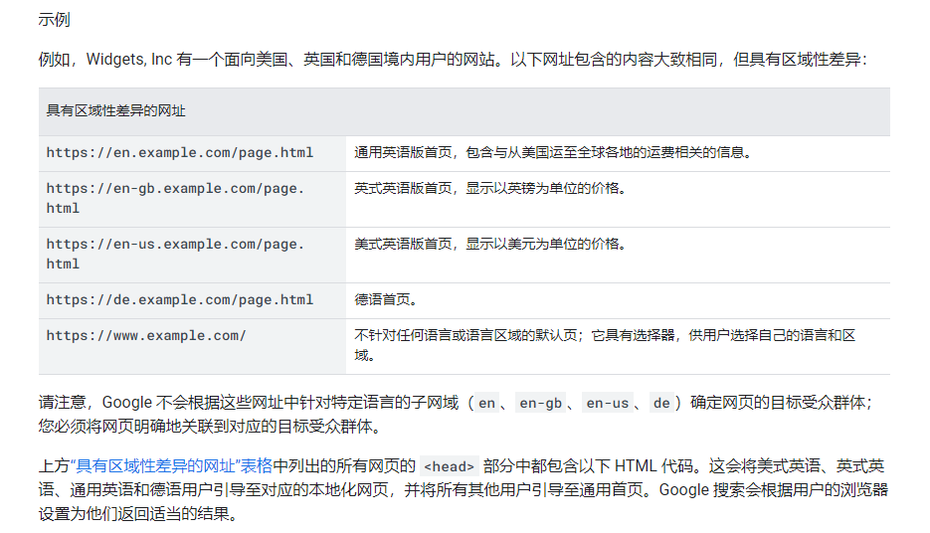Click the 德语首页 description cell

(618, 300)
